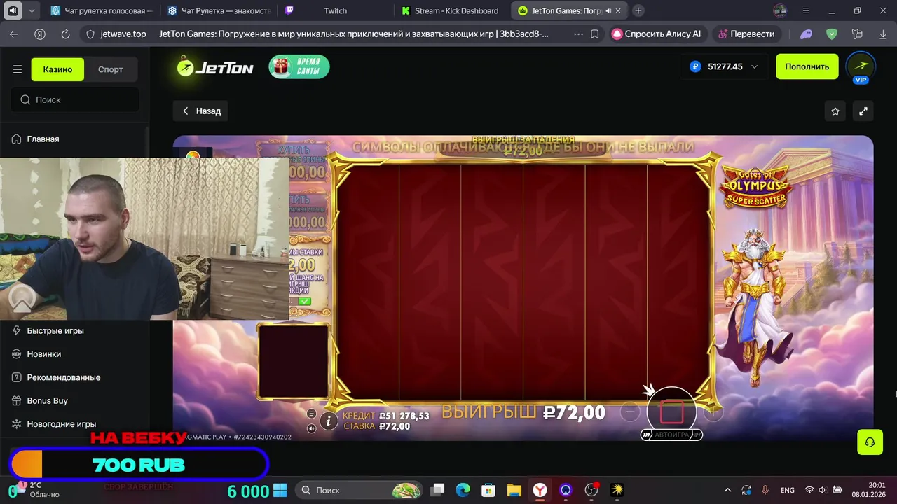Open a new browser tab
This screenshot has width=897, height=504.
638,10
